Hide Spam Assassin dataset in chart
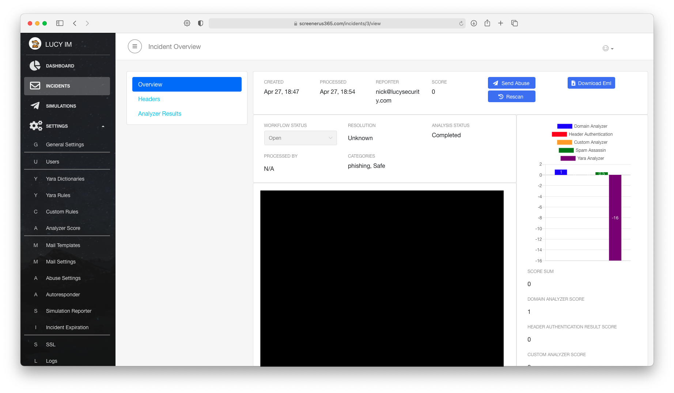Image resolution: width=674 pixels, height=393 pixels. pos(582,150)
